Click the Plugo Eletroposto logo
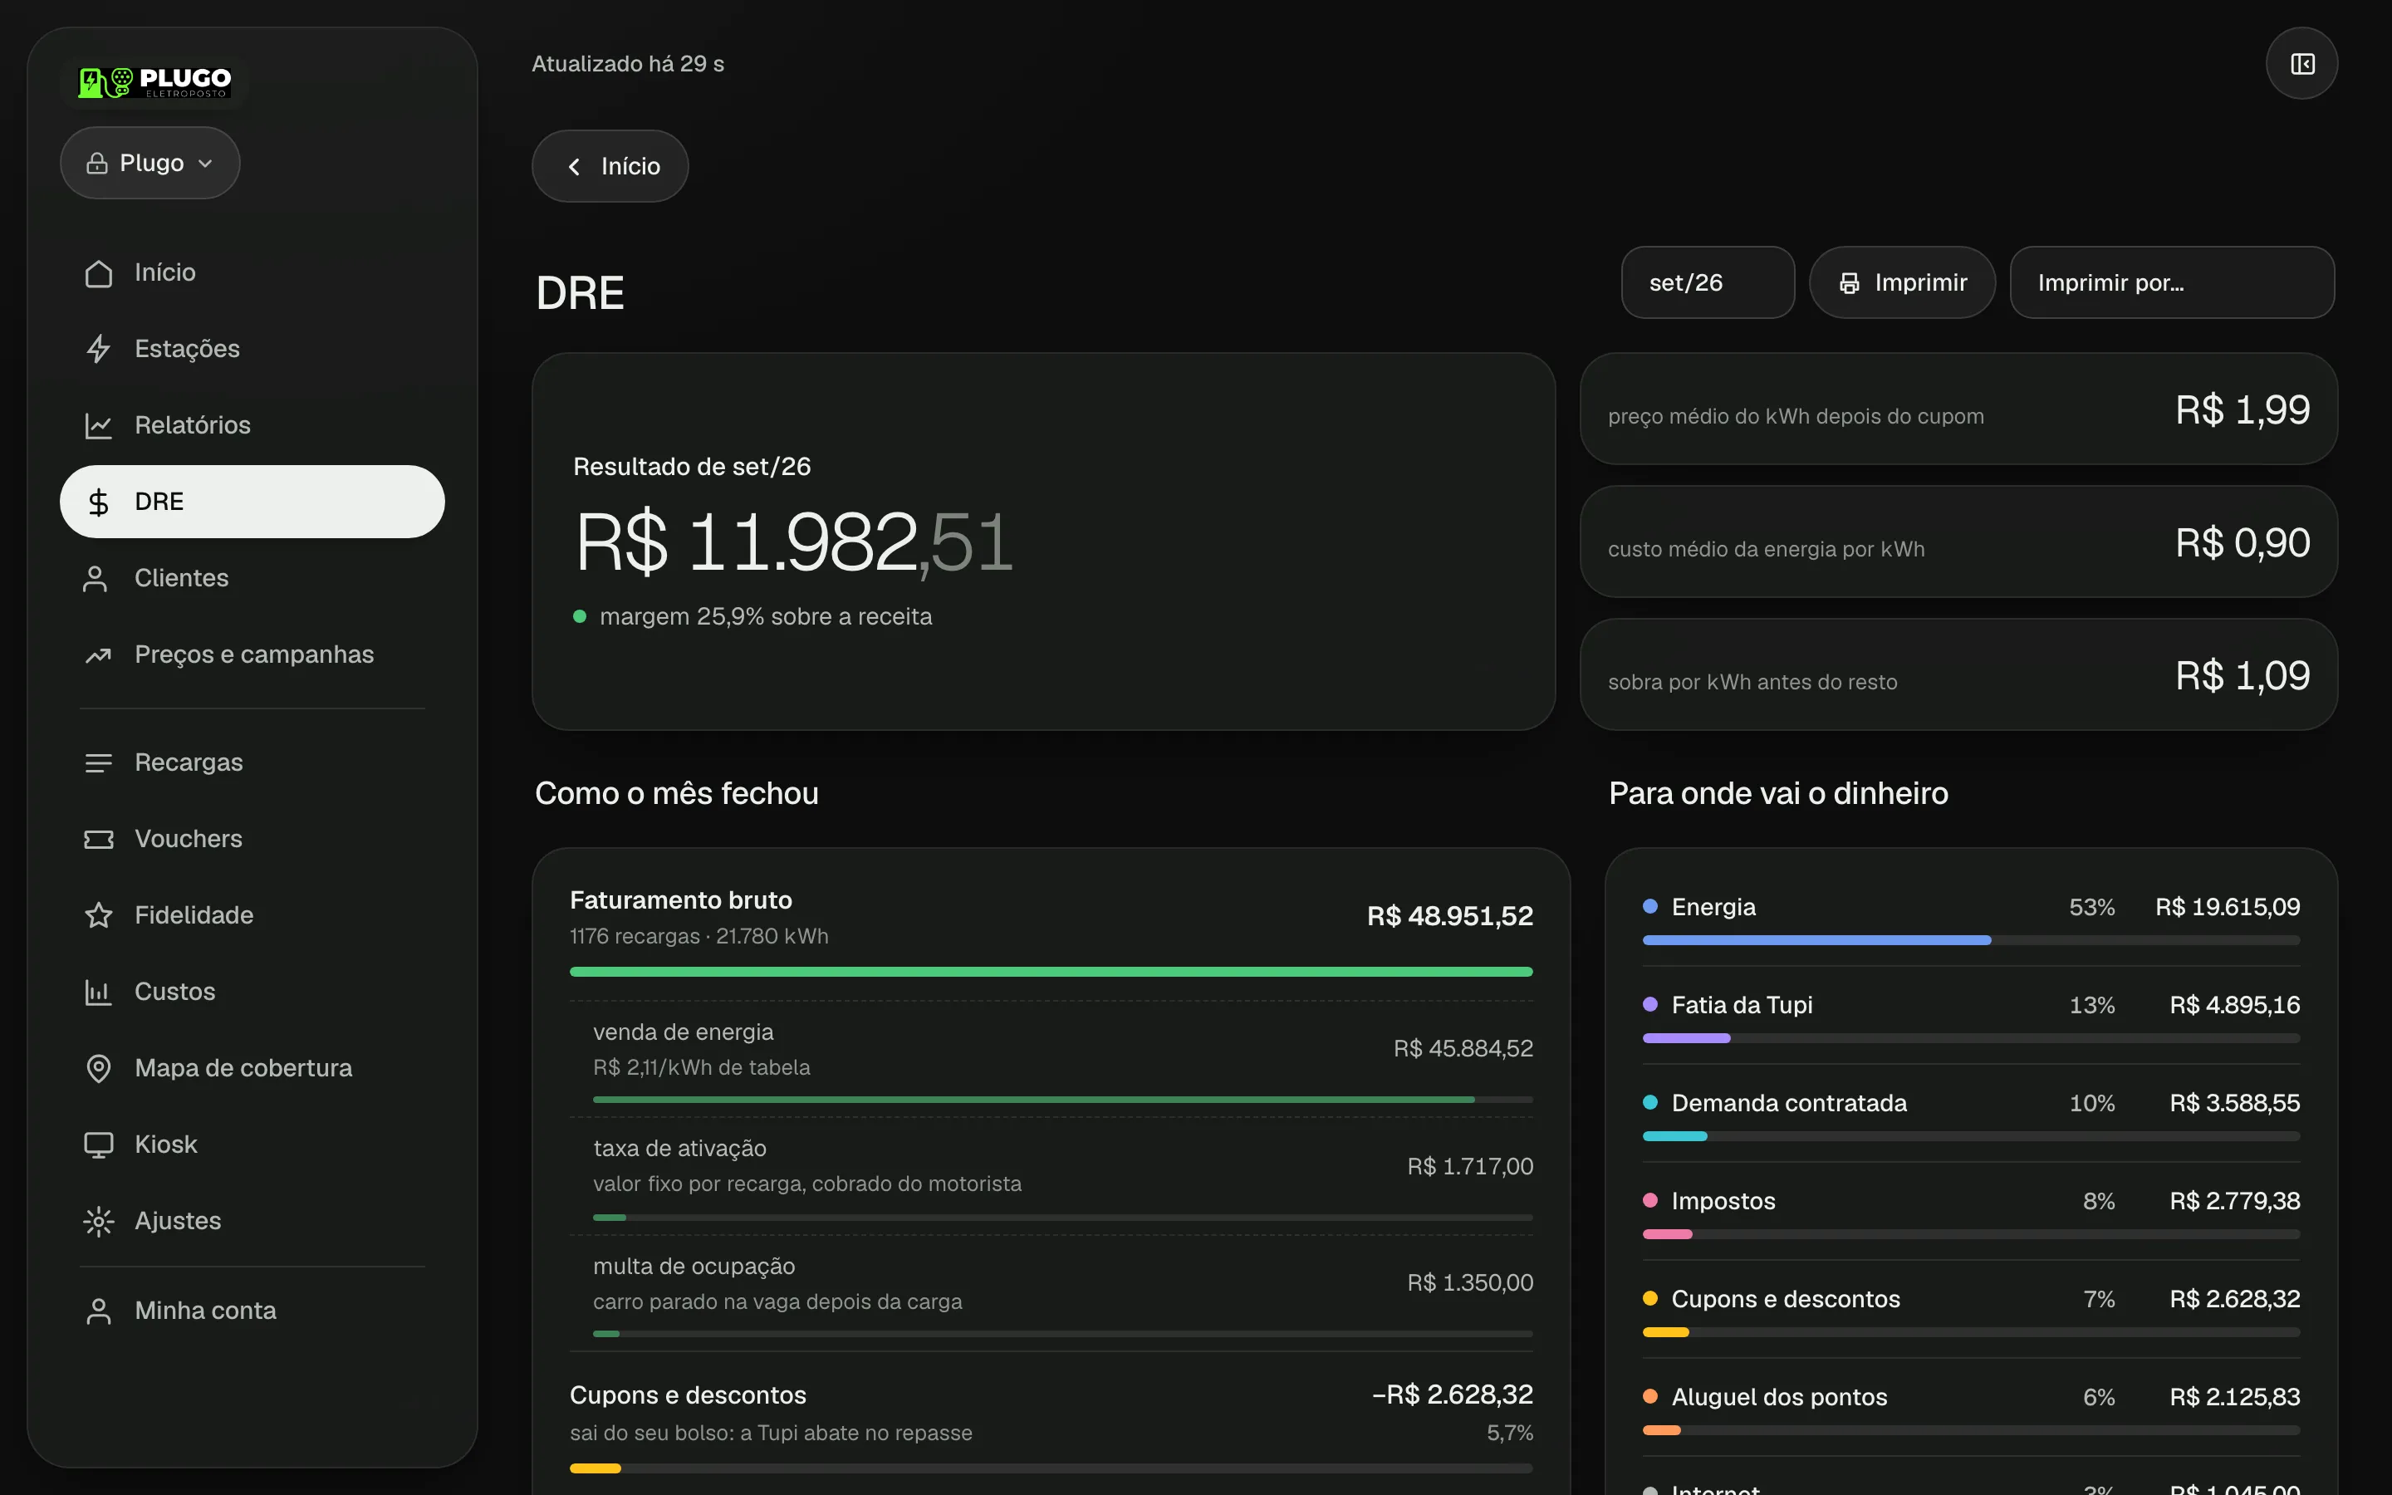This screenshot has height=1495, width=2392. tap(154, 82)
